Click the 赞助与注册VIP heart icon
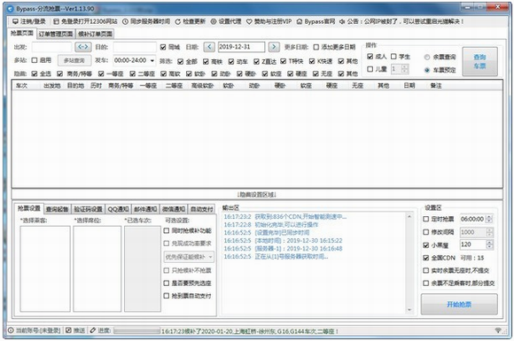Screen dimensions: 514x341 point(249,21)
